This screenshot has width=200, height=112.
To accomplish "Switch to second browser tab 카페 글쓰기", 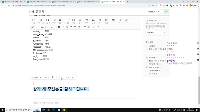I will click(x=38, y=2).
